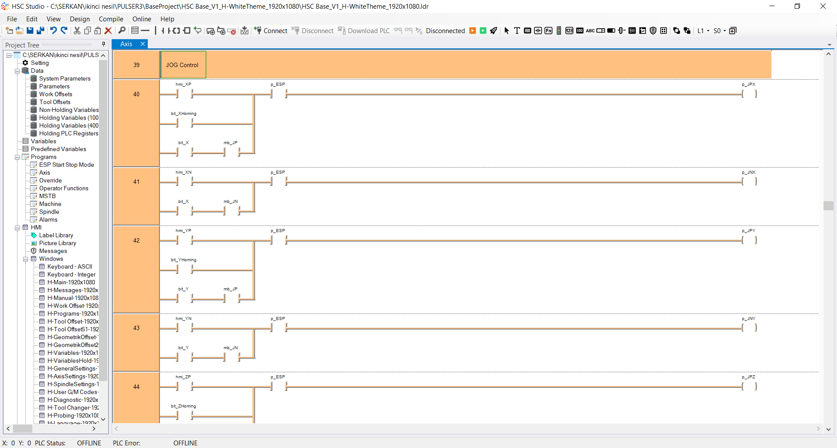Select the ABC text display HMI tool
The image size is (837, 448).
590,30
